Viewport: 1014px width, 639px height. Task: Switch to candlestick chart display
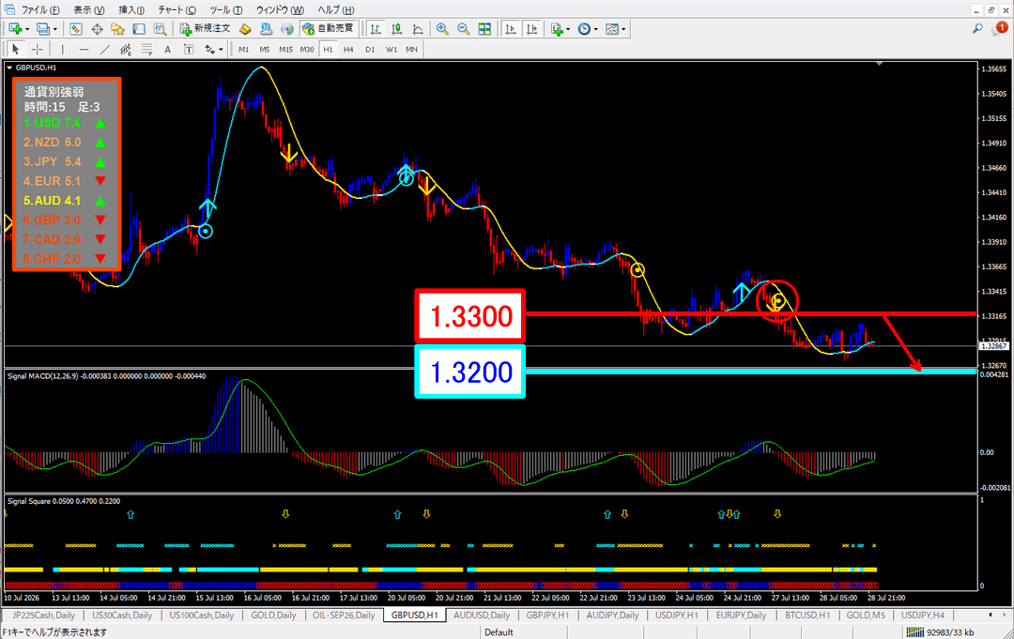point(396,29)
